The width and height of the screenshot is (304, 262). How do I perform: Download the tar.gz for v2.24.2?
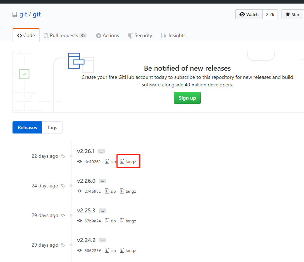[128, 250]
